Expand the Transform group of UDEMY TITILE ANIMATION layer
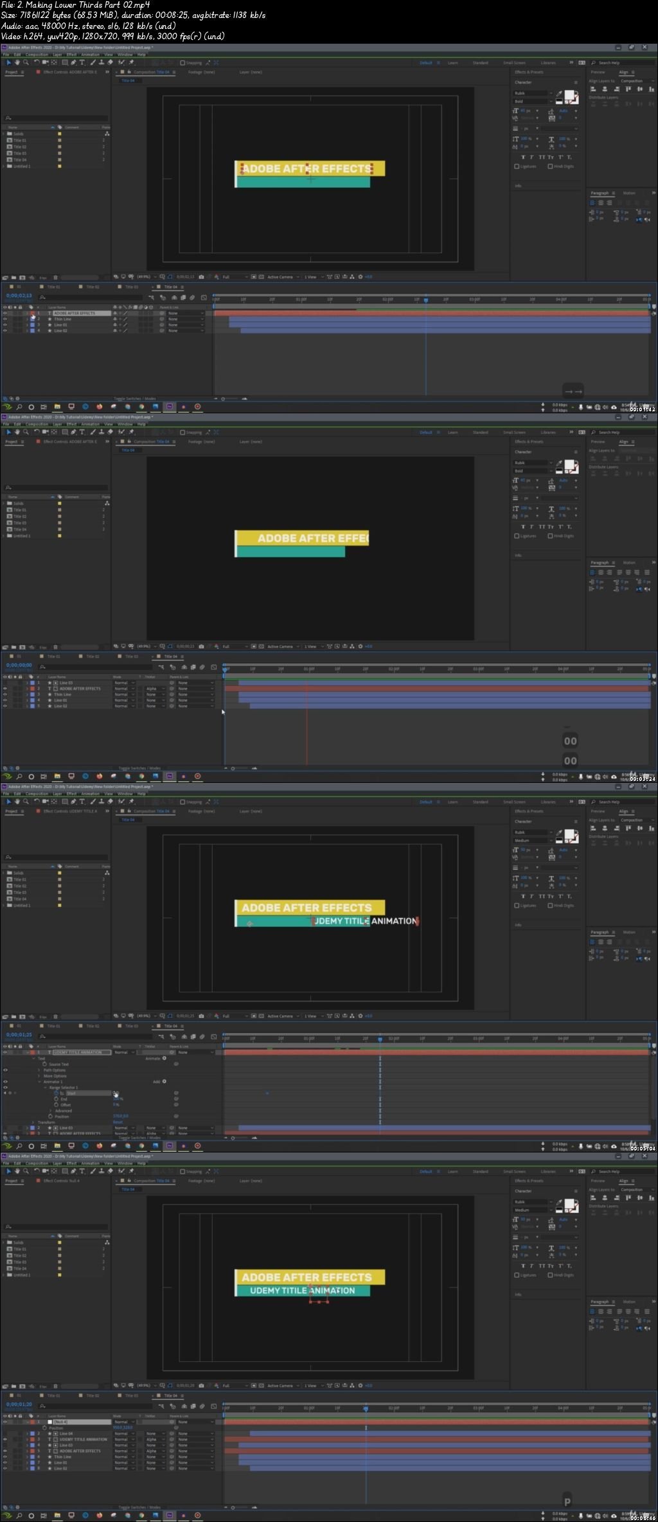 [33, 1122]
